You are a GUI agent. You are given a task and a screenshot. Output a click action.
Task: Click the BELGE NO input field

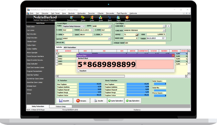click(x=88, y=43)
